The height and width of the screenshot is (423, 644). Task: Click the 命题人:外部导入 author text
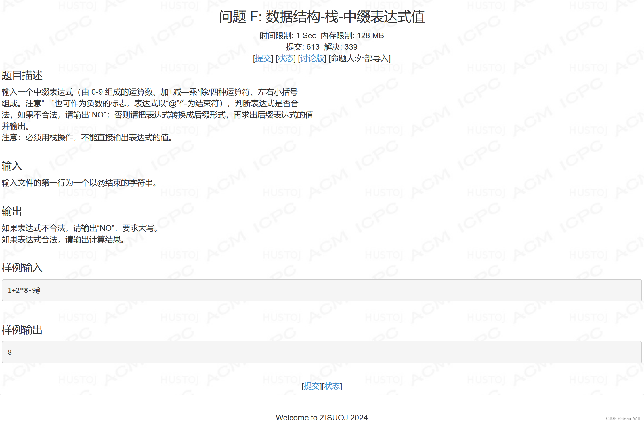(x=359, y=58)
